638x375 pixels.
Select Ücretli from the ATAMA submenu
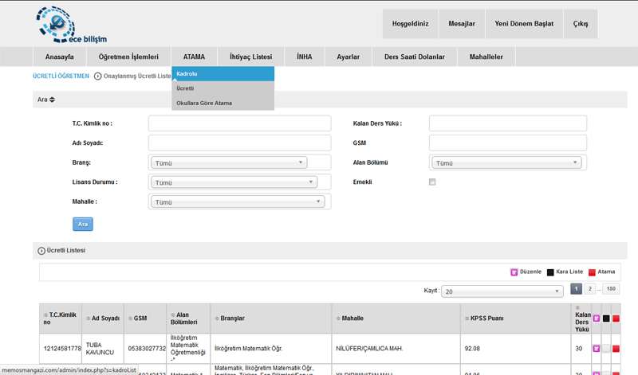point(185,88)
